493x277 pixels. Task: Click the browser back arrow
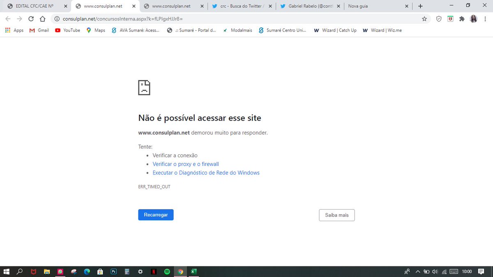[x=8, y=19]
